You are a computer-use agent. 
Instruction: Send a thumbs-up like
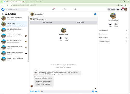[96, 91]
